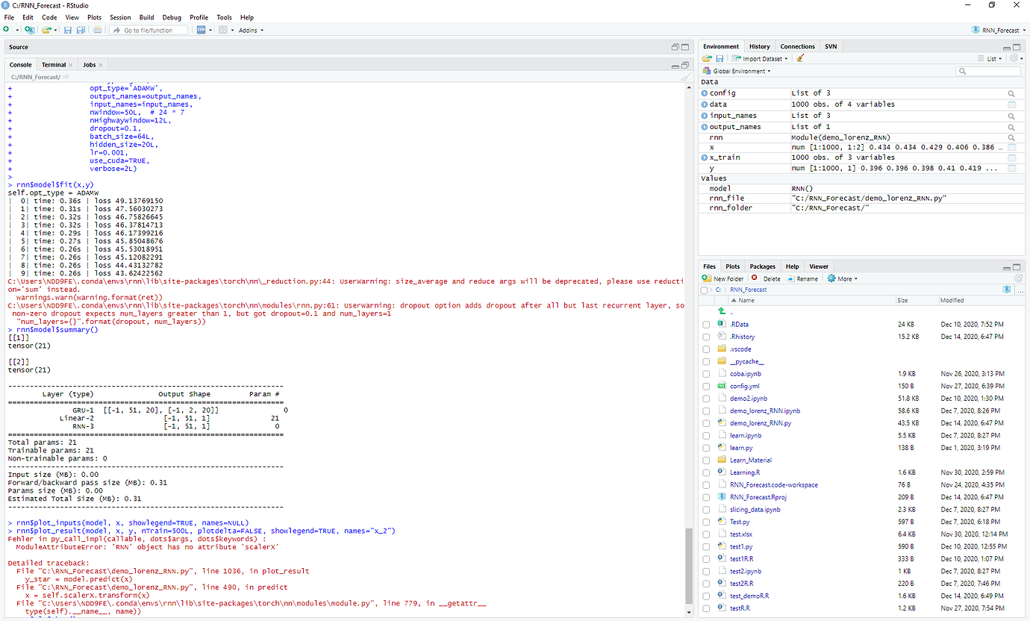This screenshot has height=621, width=1030.
Task: Open the Session menu
Action: [120, 17]
